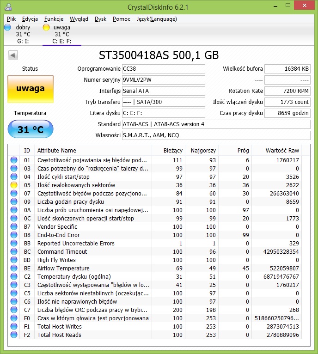Switch to the dobry G: I: disk tab

coord(23,34)
